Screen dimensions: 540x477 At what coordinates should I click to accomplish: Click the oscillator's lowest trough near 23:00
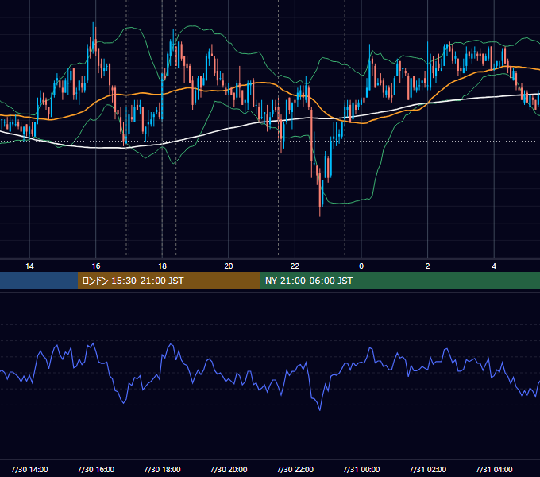(320, 409)
